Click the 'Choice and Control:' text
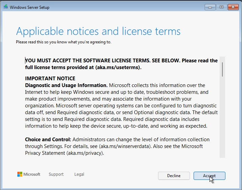Screen dimensions: 242x190 click(48, 140)
